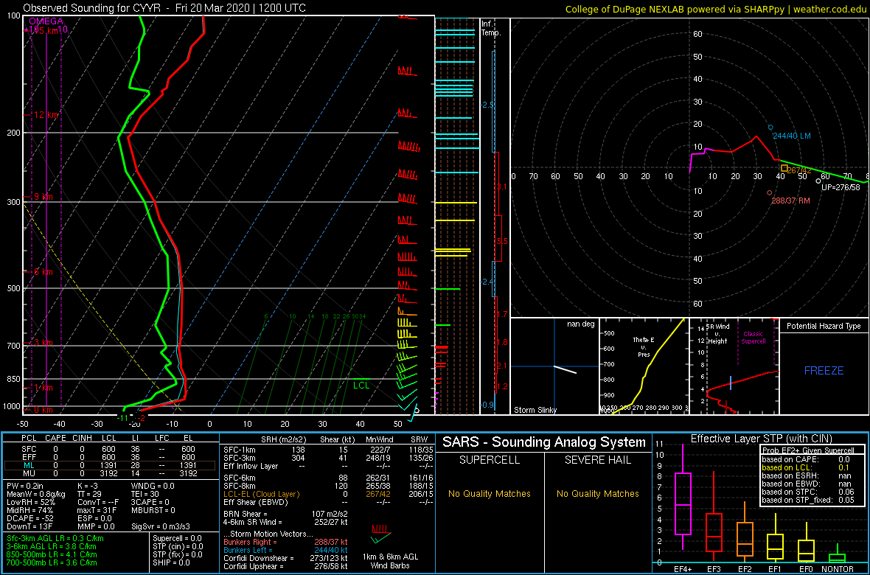Click the Potential Hazard Type heading
The height and width of the screenshot is (575, 870).
(824, 327)
